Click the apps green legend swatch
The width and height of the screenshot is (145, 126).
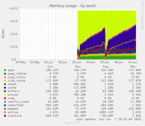[5, 70]
